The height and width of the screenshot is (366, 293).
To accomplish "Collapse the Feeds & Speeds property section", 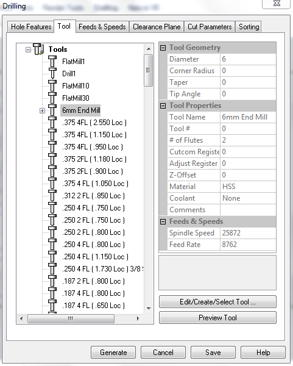I will (163, 221).
